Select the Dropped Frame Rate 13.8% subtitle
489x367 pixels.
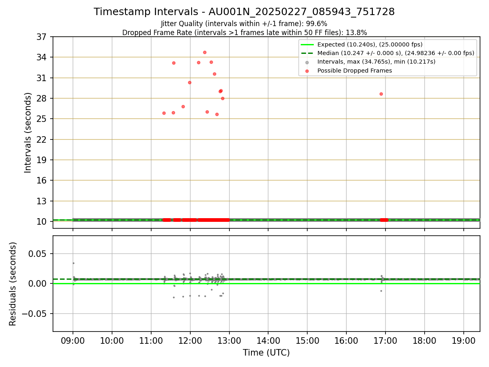point(244,33)
